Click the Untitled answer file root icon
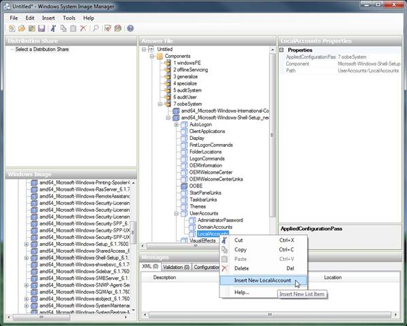The image size is (407, 326). tap(151, 49)
